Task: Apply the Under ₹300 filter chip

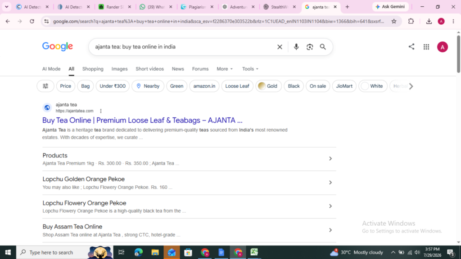Action: [113, 86]
